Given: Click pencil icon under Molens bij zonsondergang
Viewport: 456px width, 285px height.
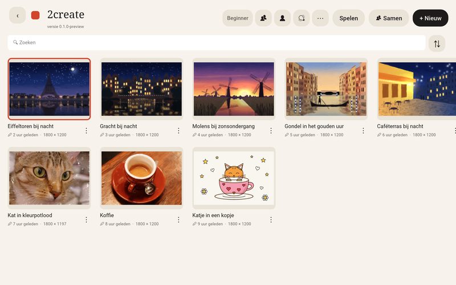Looking at the screenshot, I should pos(194,135).
